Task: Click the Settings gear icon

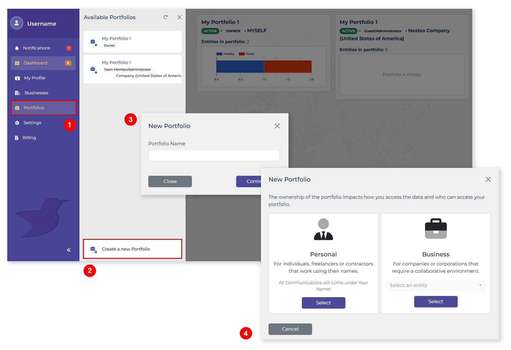Action: pos(17,123)
